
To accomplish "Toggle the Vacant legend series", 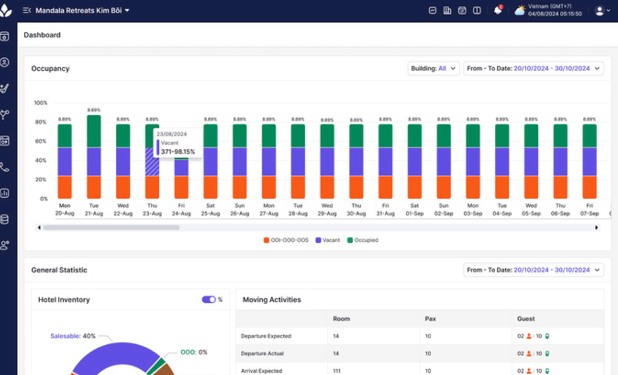I will tap(328, 240).
